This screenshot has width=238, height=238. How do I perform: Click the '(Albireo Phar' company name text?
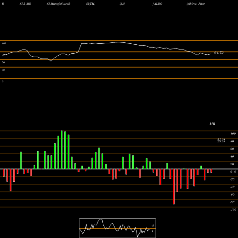196,4
